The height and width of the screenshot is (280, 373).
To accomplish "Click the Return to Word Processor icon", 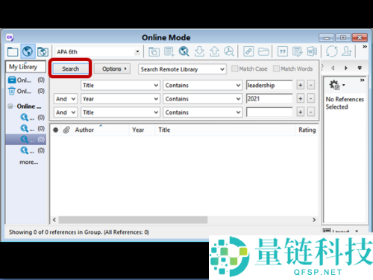I will (x=312, y=51).
